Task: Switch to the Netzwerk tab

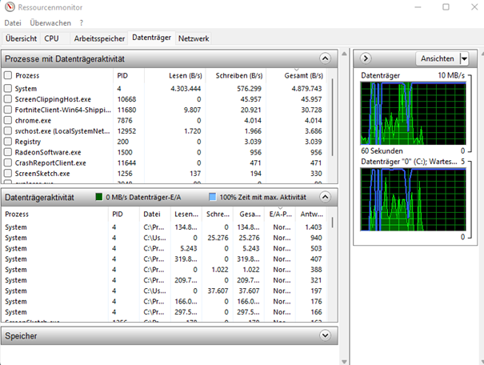Action: (194, 38)
